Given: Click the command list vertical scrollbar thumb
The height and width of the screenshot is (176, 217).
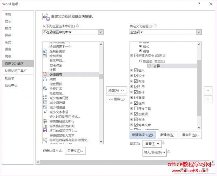Looking at the screenshot, I should [101, 76].
